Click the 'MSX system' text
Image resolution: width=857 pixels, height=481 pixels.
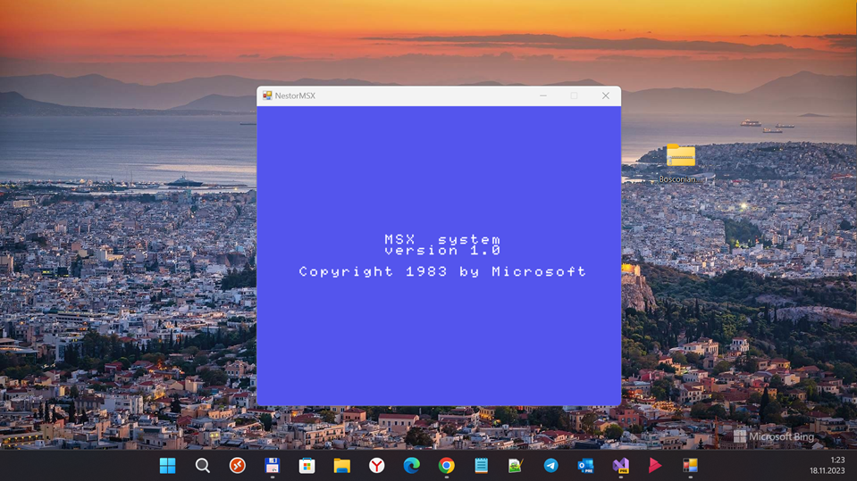point(442,239)
